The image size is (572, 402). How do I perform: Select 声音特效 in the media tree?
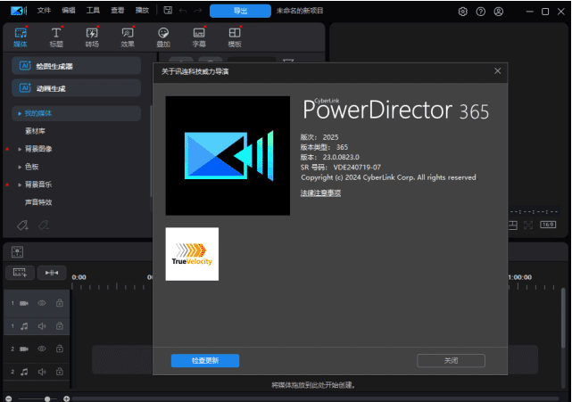click(x=38, y=202)
